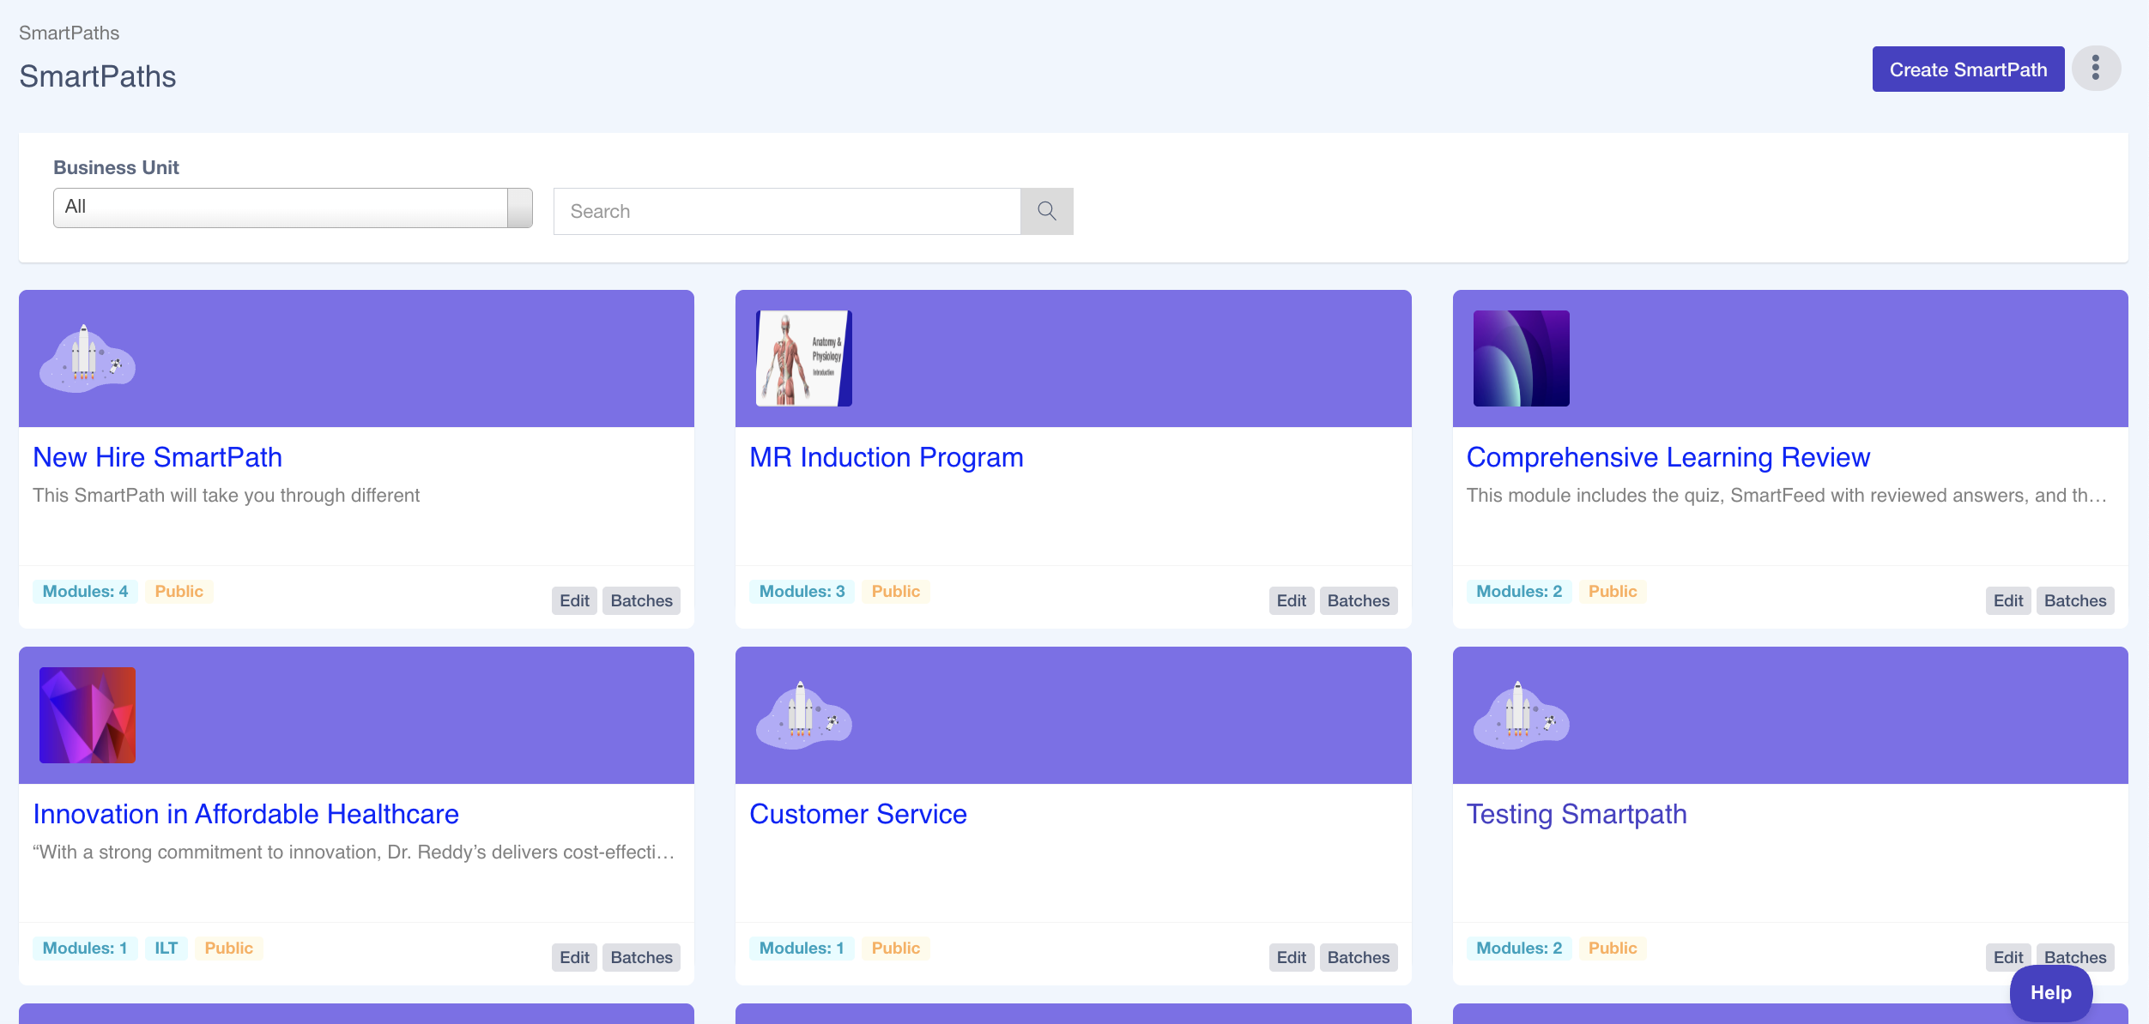
Task: Click the rocket icon on Testing Smartpath card
Action: coord(1521,715)
